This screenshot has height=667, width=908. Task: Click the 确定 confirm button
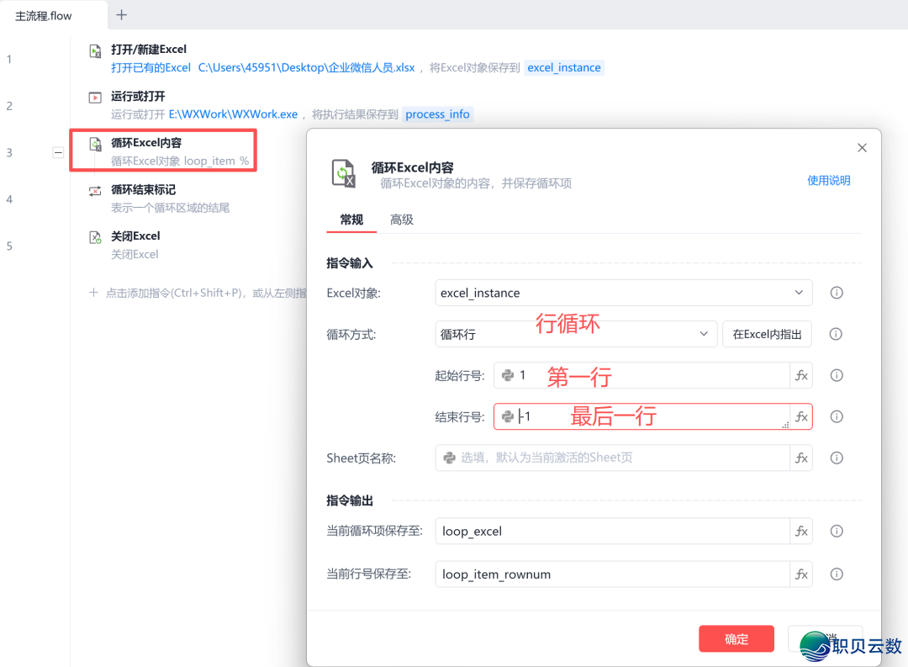pos(736,638)
